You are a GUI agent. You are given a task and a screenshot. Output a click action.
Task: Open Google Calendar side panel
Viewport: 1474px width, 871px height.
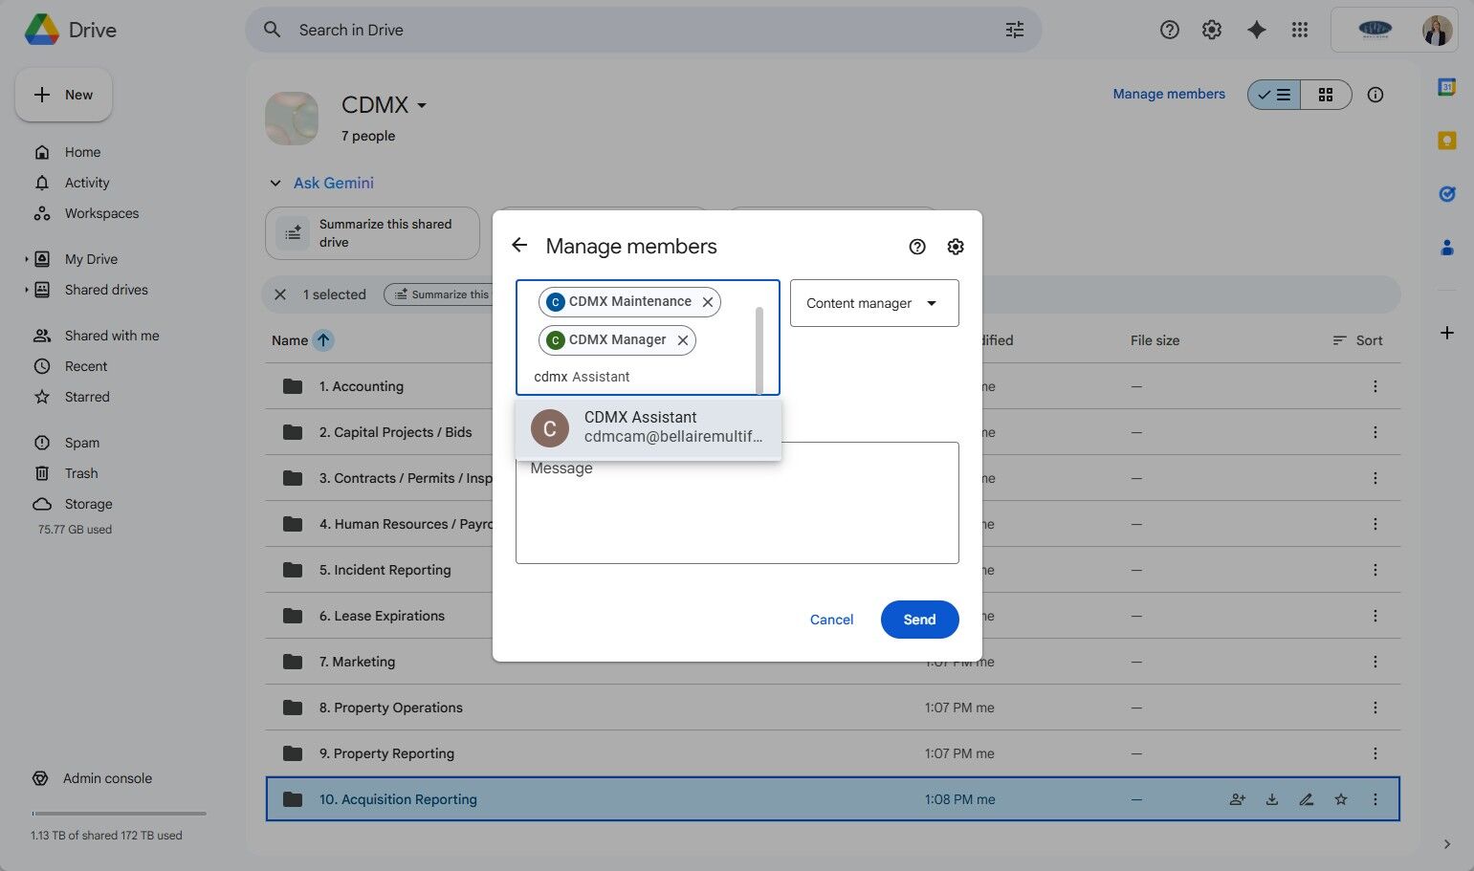click(x=1447, y=87)
